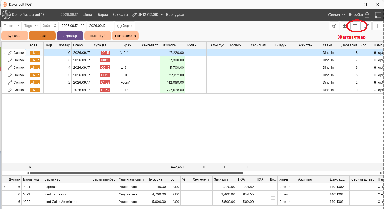Click the Iced Caffe Americano item name
This screenshot has height=209, width=384.
61,202
